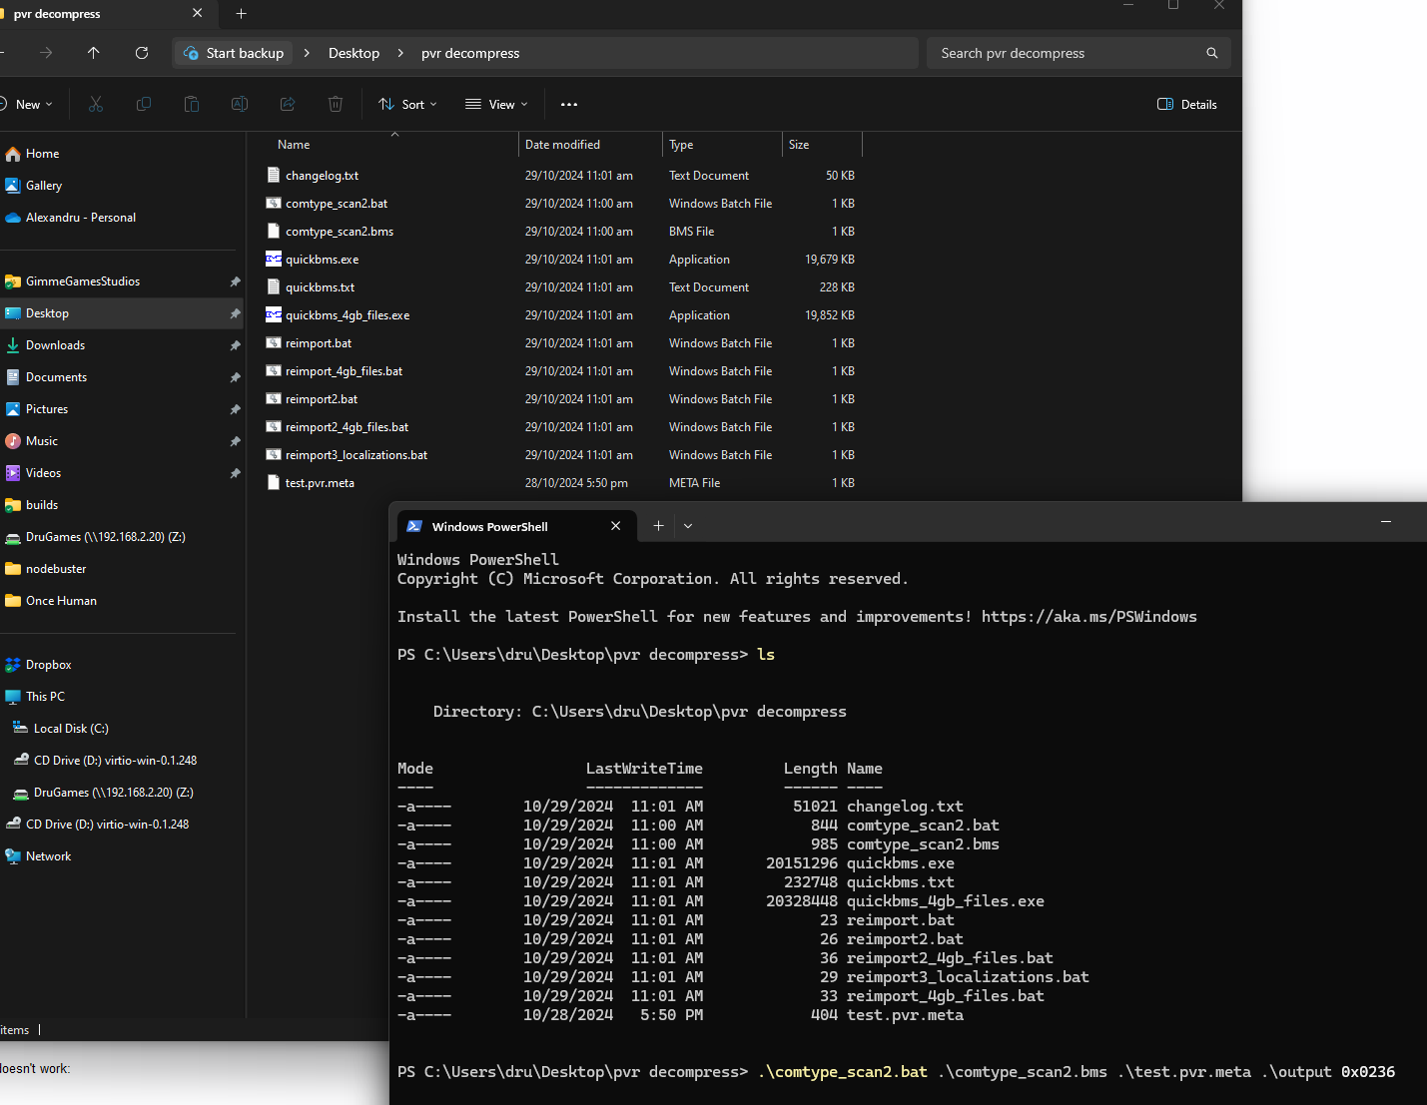Select the quickbms_4gb_files.exe icon
This screenshot has height=1105, width=1427.
point(274,314)
